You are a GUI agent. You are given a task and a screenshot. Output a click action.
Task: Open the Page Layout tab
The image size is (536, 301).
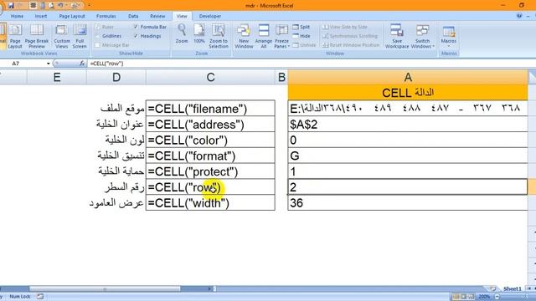click(72, 16)
